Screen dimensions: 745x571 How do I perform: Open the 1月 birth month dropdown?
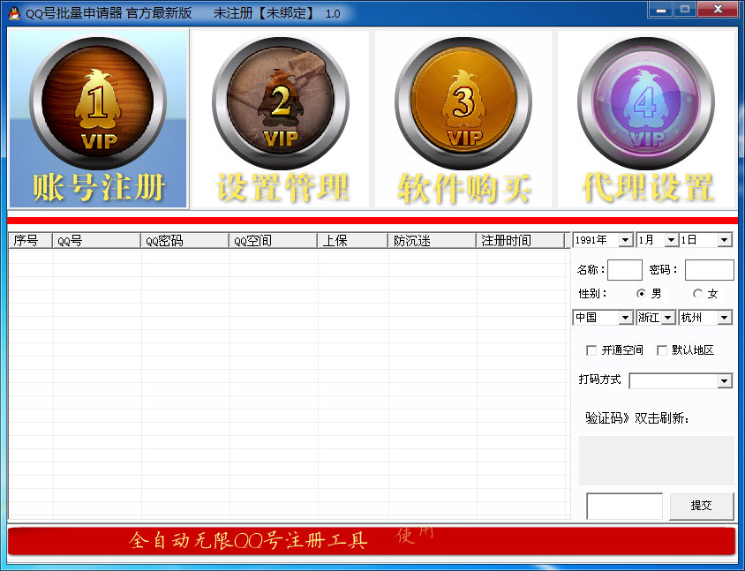657,240
